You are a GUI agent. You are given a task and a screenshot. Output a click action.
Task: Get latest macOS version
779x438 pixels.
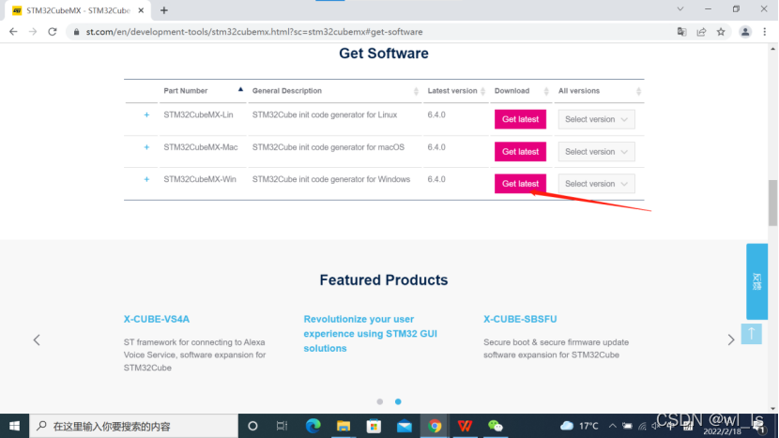pos(520,151)
